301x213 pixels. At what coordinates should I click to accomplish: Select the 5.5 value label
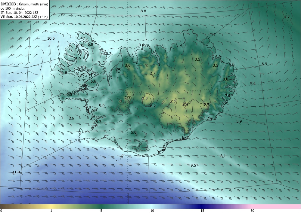point(69,94)
